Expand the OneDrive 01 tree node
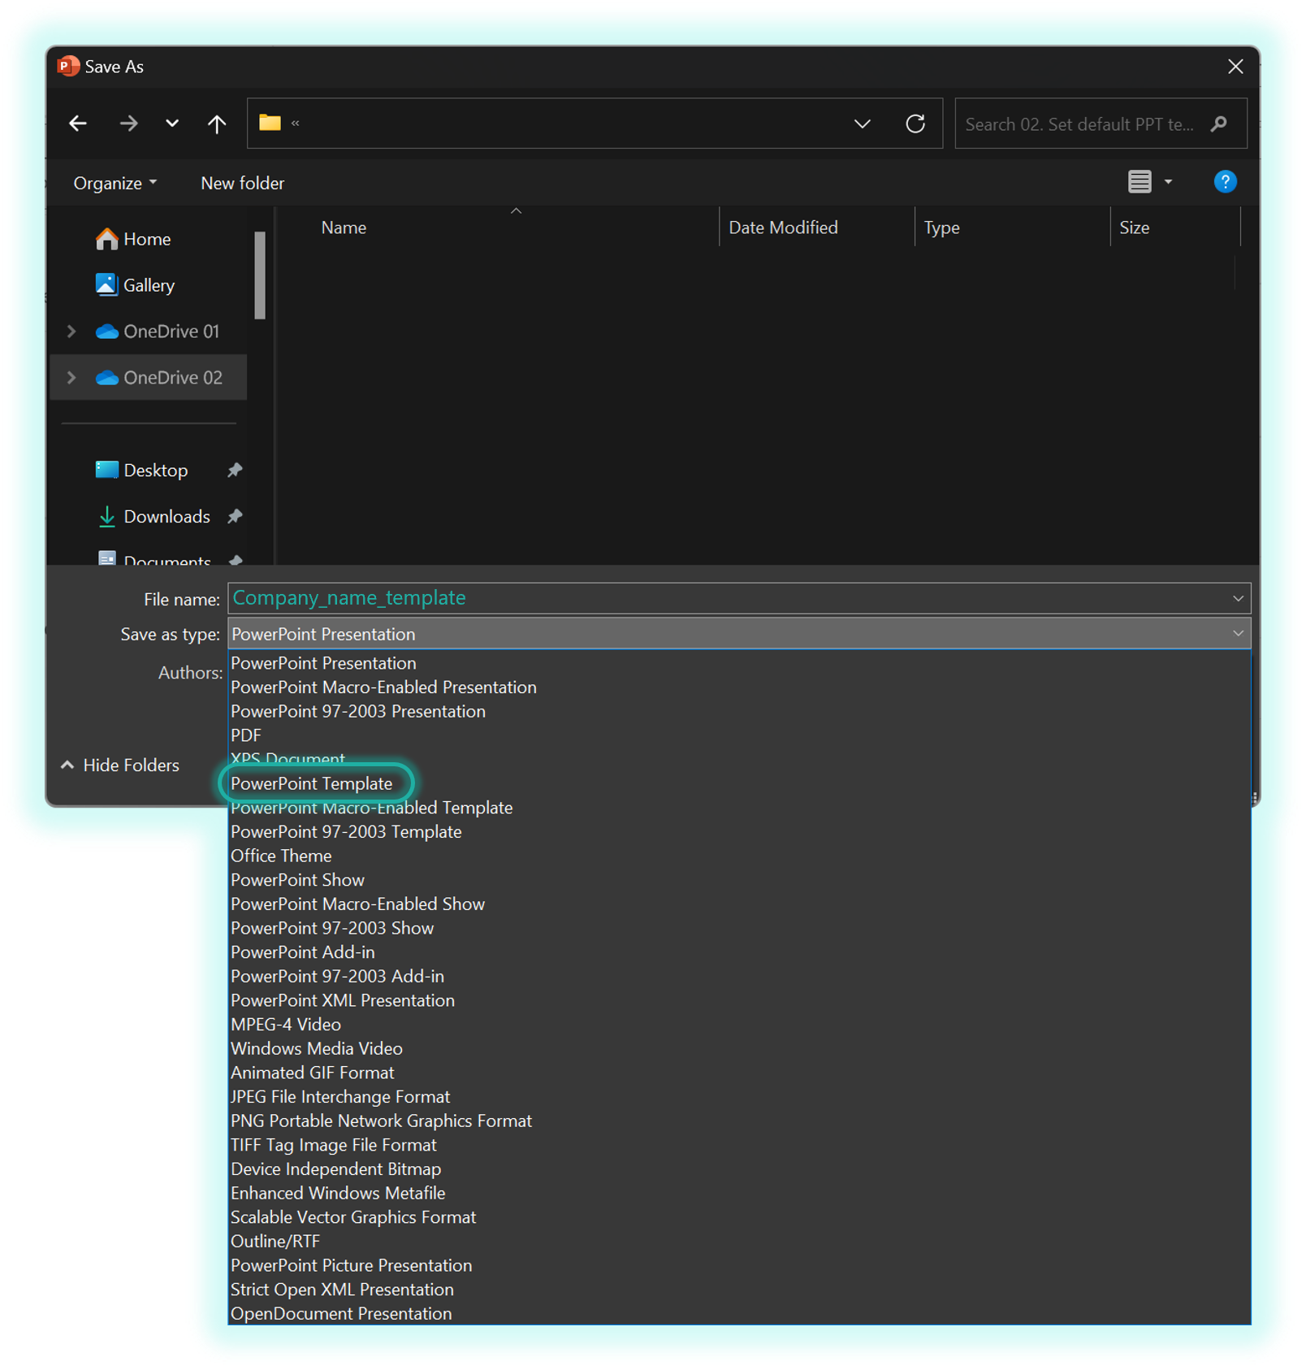Screen dimensions: 1306x1370 click(x=71, y=332)
